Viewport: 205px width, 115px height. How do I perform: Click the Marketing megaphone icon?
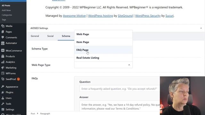[x=3, y=68]
